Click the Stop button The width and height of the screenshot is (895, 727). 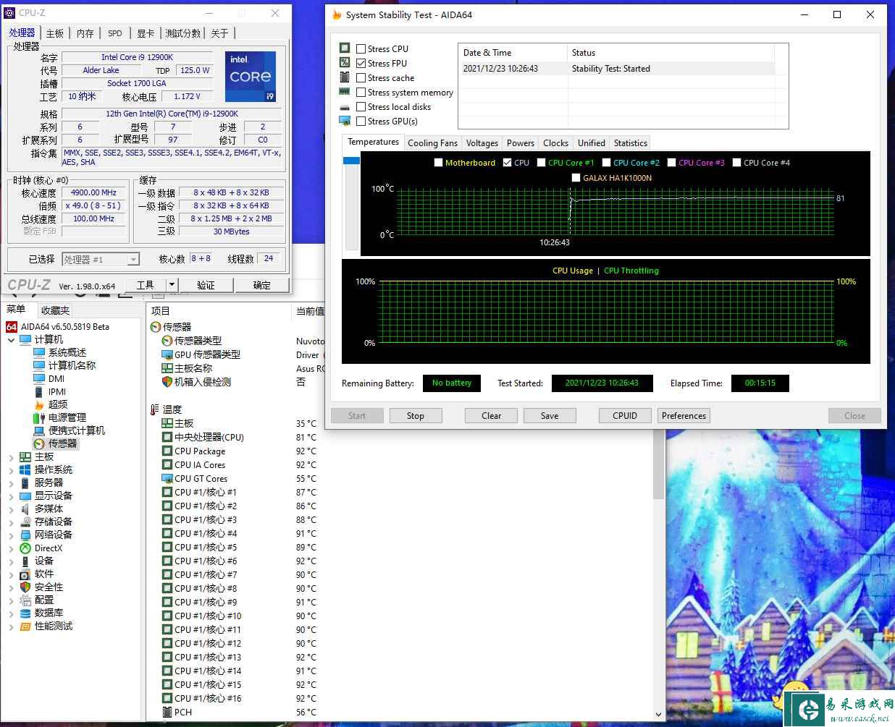pos(416,416)
